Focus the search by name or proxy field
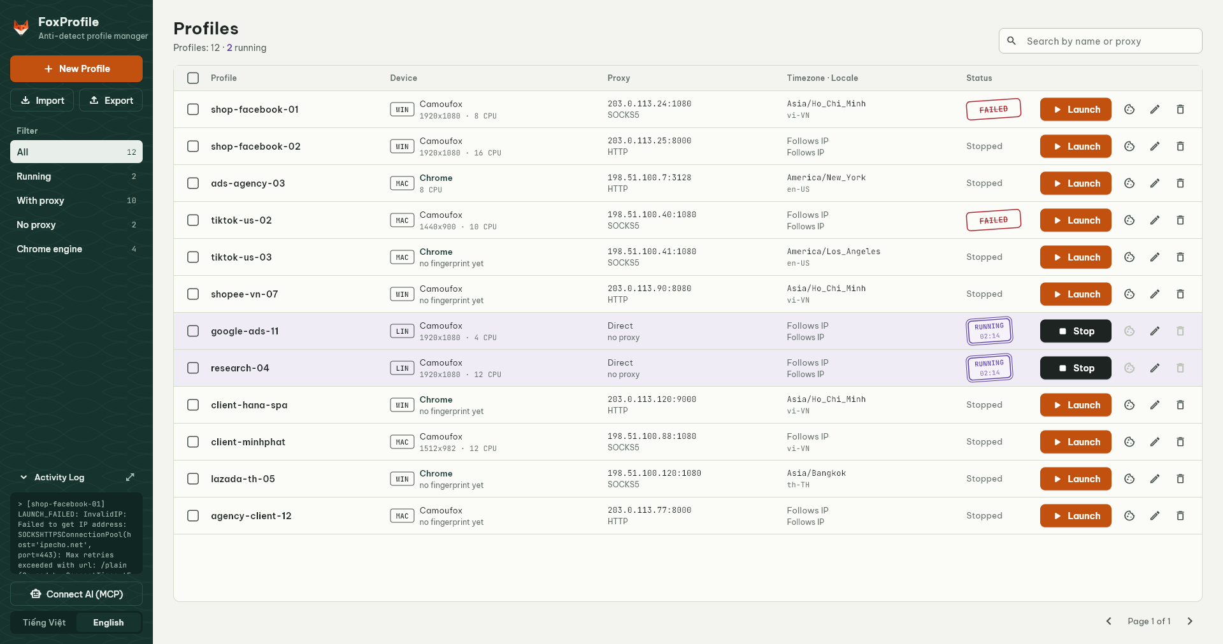Screen dimensions: 1223x644 (x=1100, y=41)
